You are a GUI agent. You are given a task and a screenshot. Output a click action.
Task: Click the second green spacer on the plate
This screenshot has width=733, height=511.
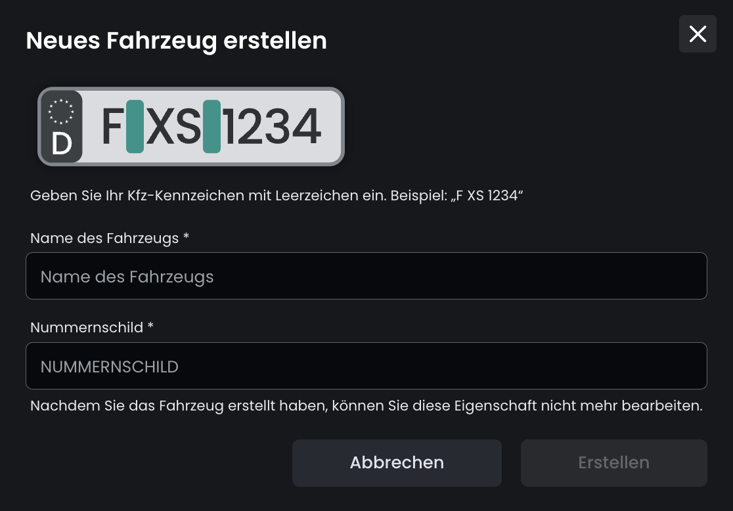coord(211,127)
